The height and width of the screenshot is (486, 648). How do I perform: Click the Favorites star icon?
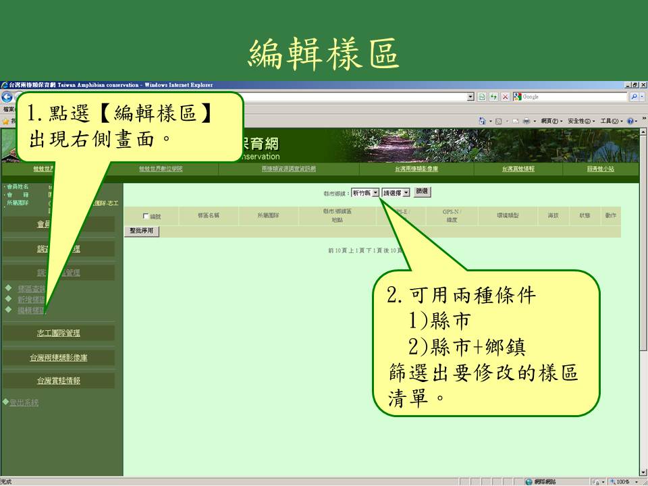pyautogui.click(x=5, y=121)
